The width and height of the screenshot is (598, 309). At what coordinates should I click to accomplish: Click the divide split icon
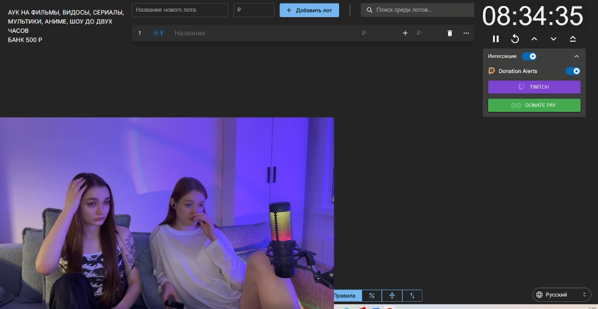pos(392,295)
